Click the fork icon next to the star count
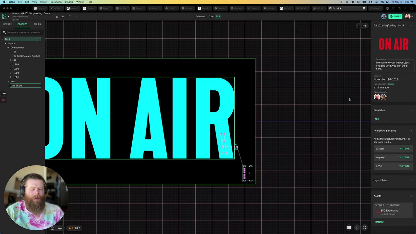The width and height of the screenshot is (416, 234). click(70, 16)
